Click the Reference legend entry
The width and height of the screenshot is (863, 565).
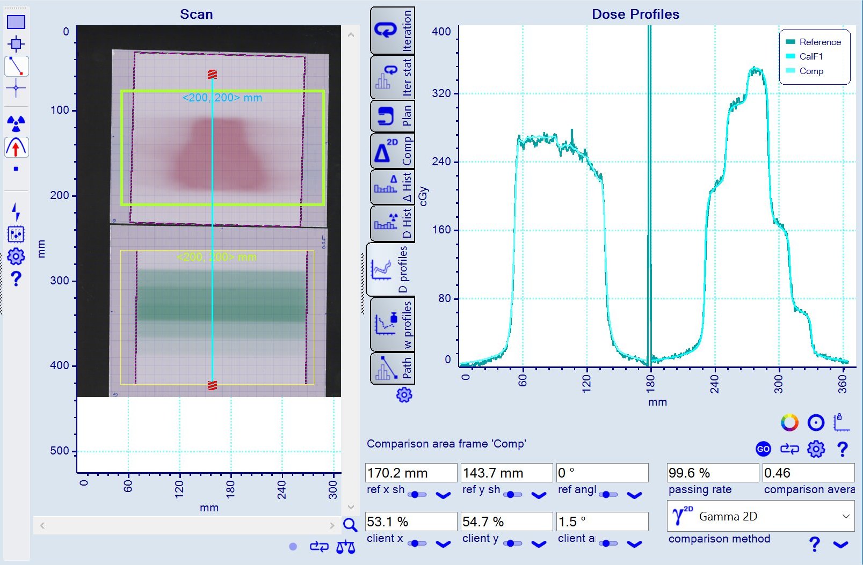[x=820, y=42]
